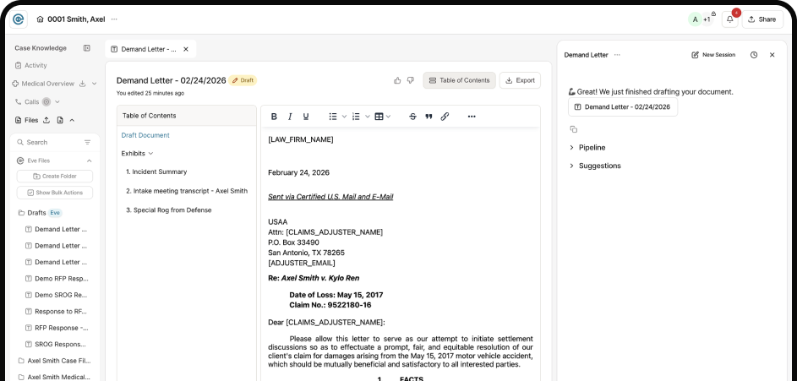The width and height of the screenshot is (797, 381).
Task: Open exhibit Intake meeting transcript - Axel Smith
Action: 187,191
